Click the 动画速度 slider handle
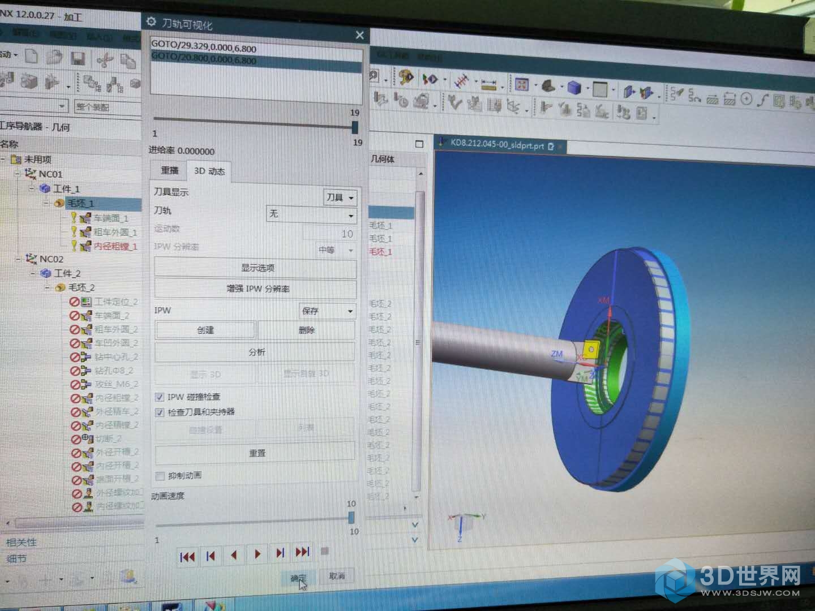The width and height of the screenshot is (815, 611). 351,518
